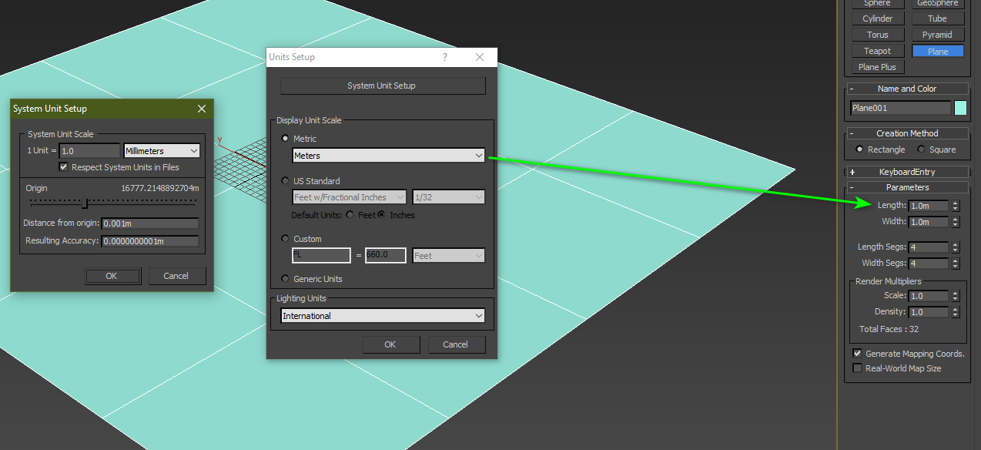Viewport: 981px width, 450px height.
Task: Select the US Standard radio button
Action: pos(286,181)
